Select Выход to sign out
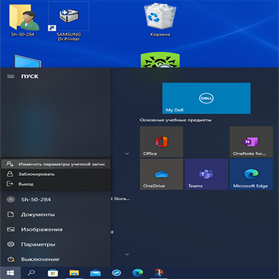The image size is (279, 279). click(x=56, y=184)
